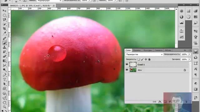Collapse the Layers panel with double arrows

(x=185, y=50)
